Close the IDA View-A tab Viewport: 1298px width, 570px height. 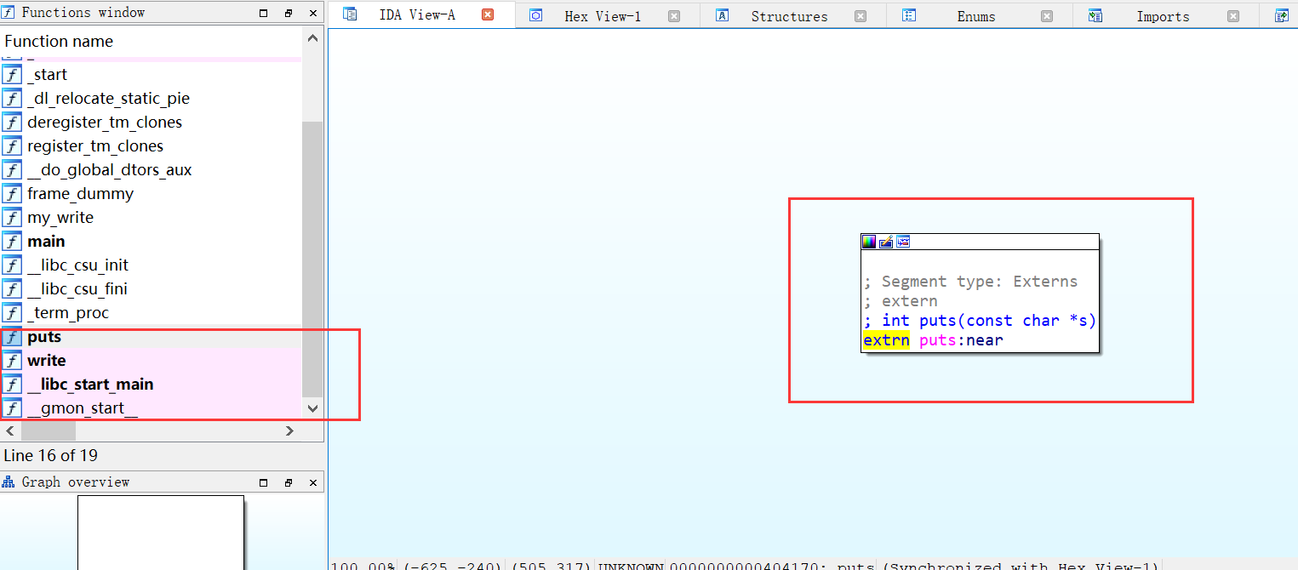[x=488, y=14]
